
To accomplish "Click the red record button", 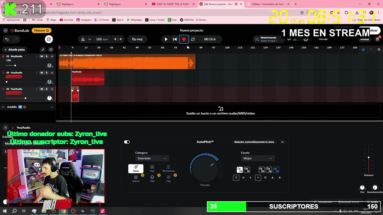I will (184, 39).
